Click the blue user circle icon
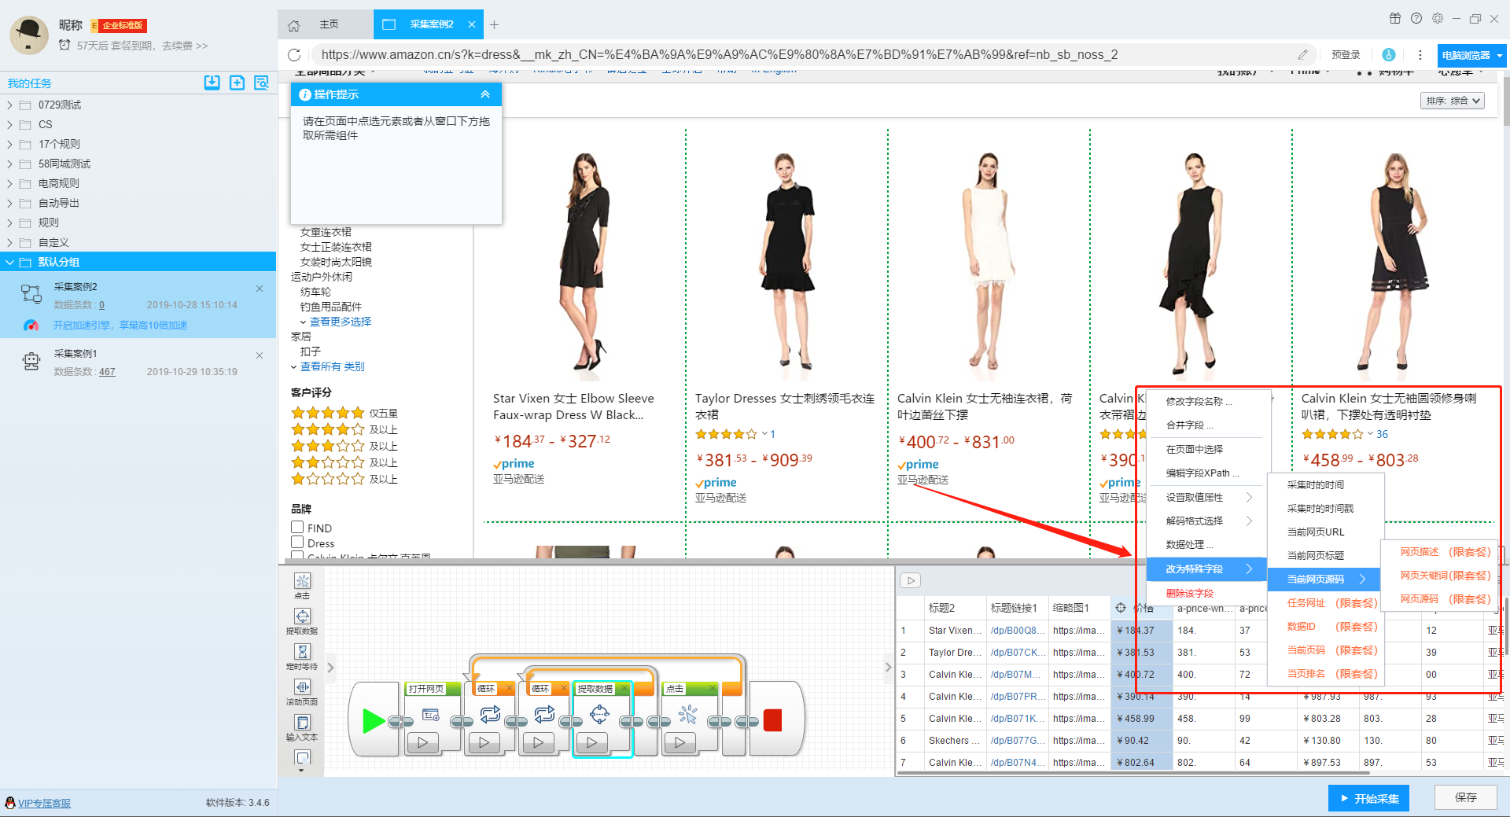 1389,55
